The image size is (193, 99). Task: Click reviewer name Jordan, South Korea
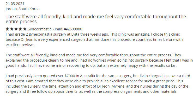click(x=22, y=9)
